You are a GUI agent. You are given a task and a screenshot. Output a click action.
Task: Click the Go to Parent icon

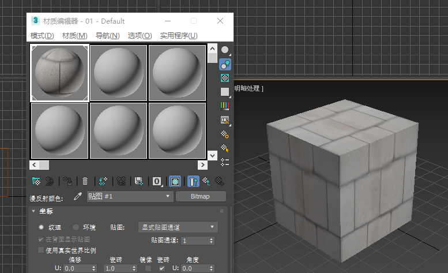[206, 181]
